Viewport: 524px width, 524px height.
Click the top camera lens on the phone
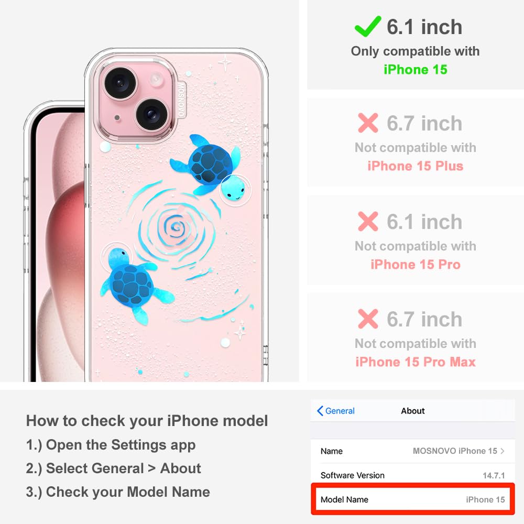coord(120,83)
